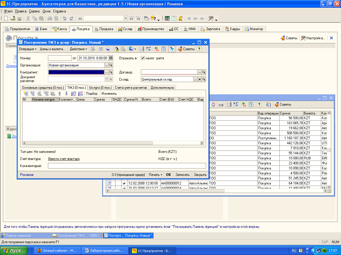
Task: Switch to the Продажа panel tab
Action: point(104,29)
